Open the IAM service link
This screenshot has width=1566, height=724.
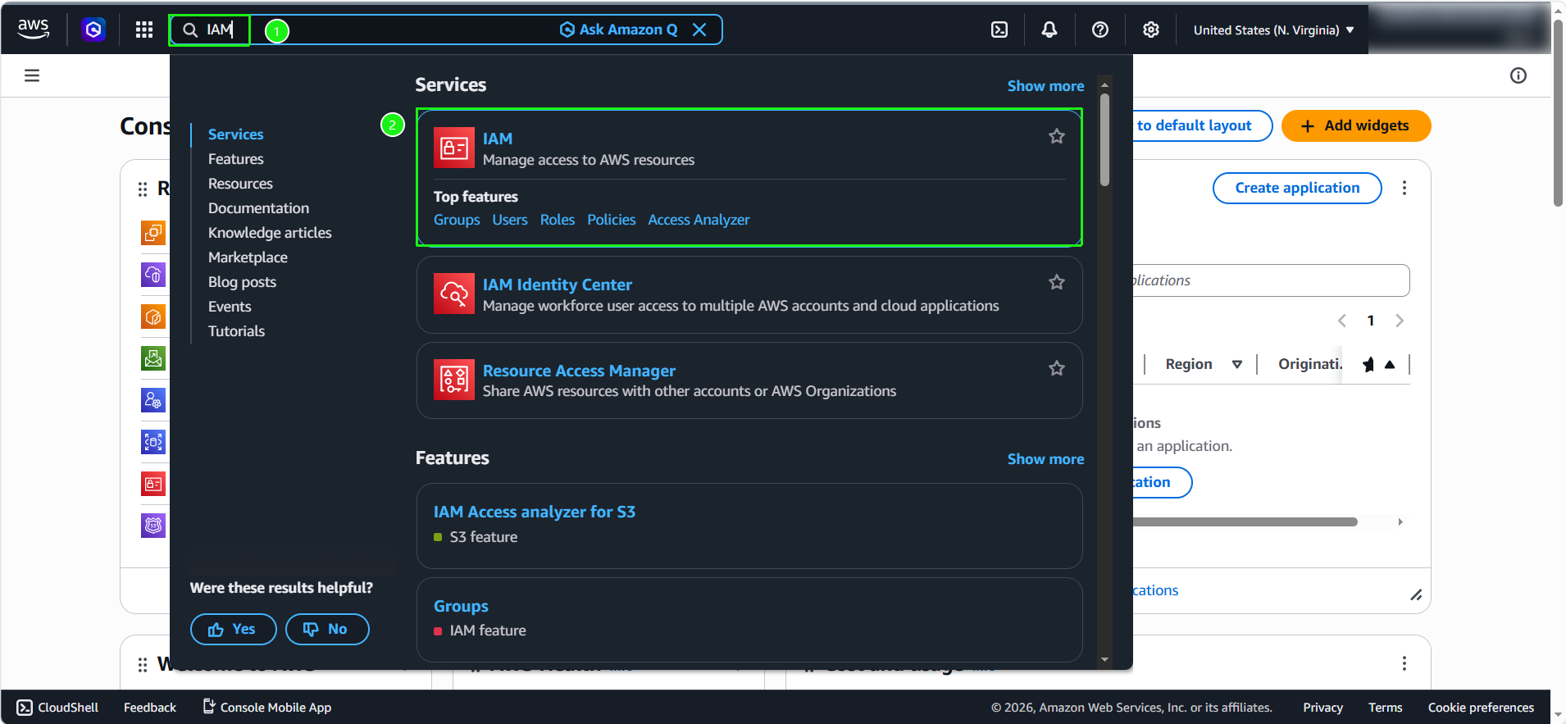[498, 139]
